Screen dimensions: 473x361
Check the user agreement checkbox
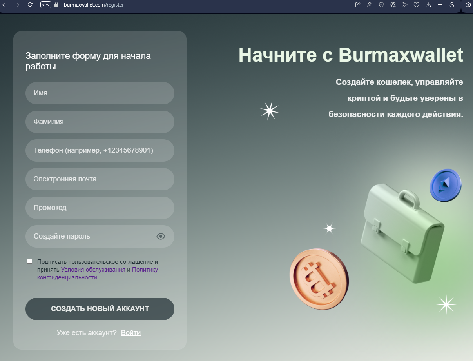pos(29,261)
